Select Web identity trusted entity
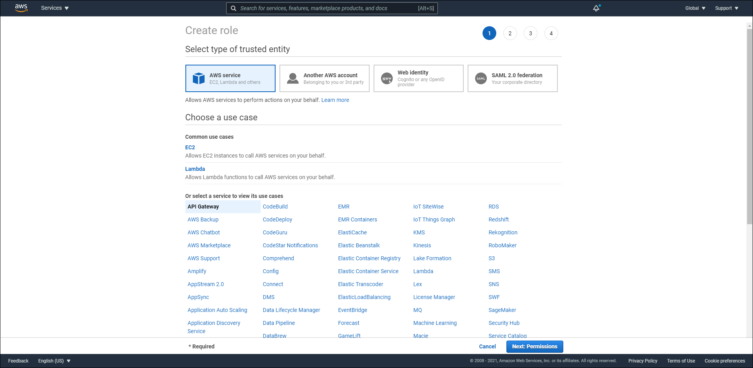The height and width of the screenshot is (368, 753). coord(418,78)
